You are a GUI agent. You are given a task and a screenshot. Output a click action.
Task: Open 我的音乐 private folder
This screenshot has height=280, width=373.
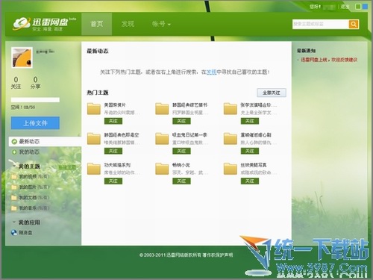tap(30, 208)
